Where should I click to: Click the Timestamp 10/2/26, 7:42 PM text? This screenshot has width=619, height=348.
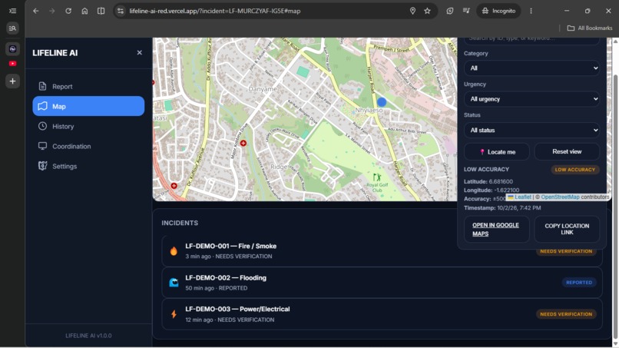click(502, 207)
